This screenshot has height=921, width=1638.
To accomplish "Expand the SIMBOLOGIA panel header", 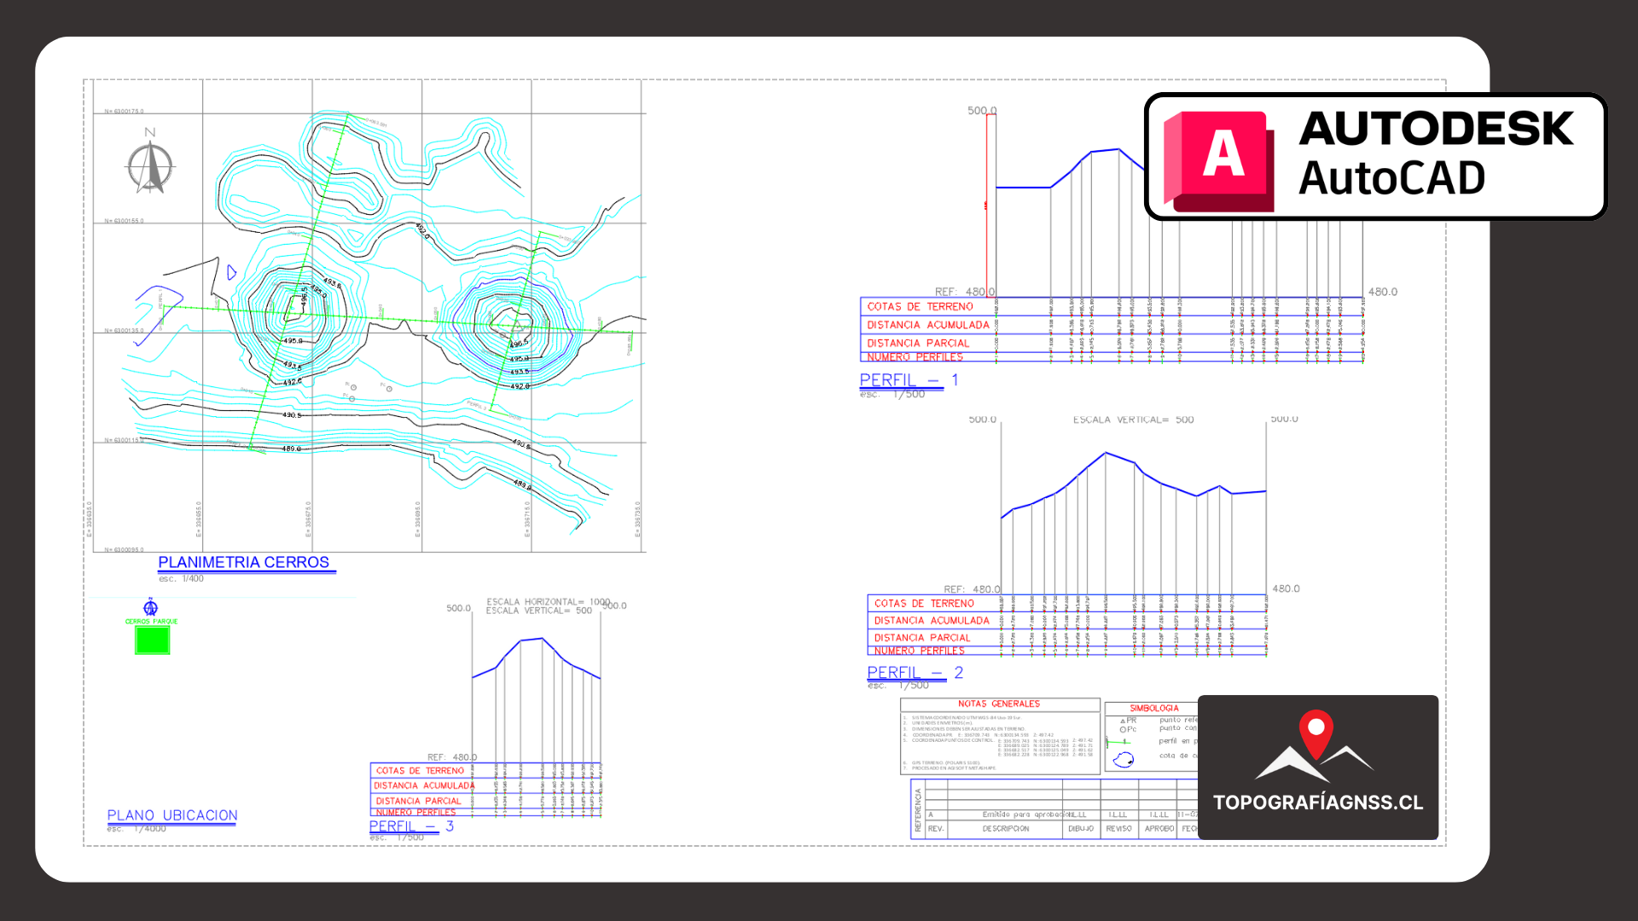I will point(1154,708).
